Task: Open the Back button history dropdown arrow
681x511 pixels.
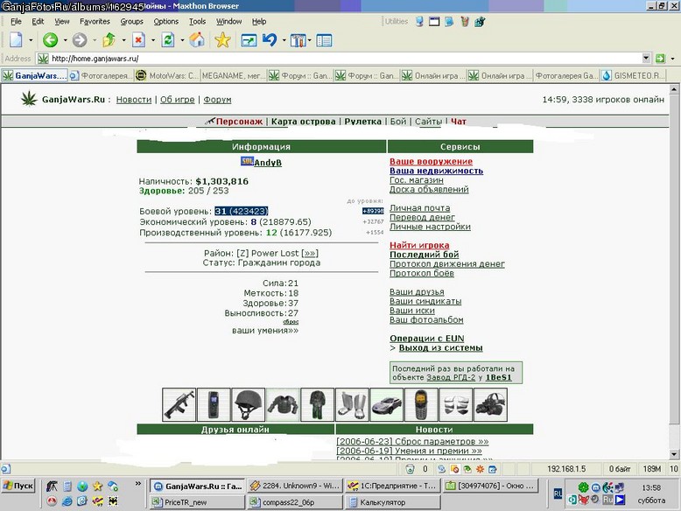Action: [65, 40]
